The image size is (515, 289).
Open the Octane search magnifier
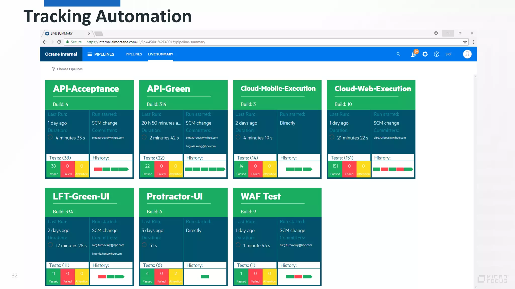(398, 54)
